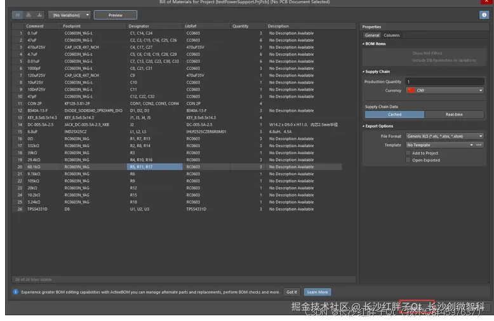Click the info icon beside the ActiveBOM message
Image resolution: width=494 pixels, height=321 pixels.
pyautogui.click(x=15, y=292)
